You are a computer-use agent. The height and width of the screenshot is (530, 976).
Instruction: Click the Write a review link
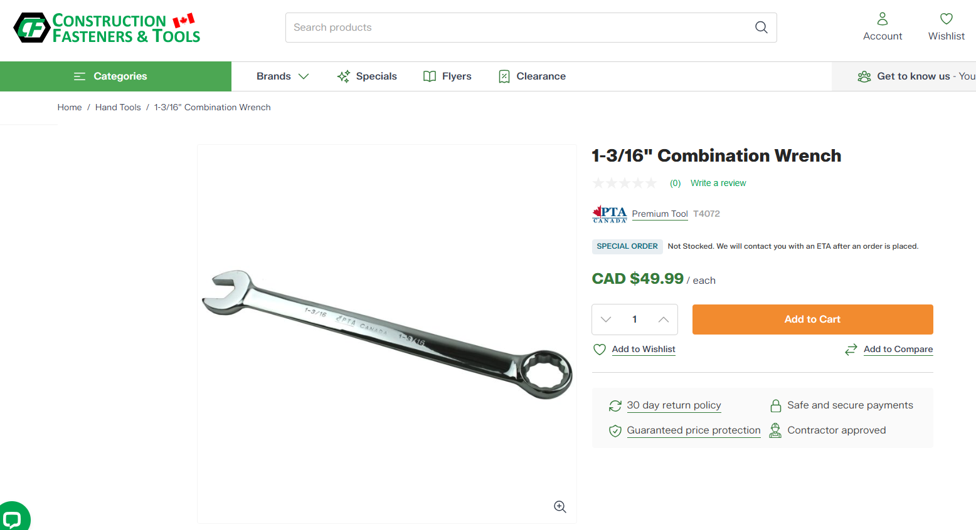(718, 183)
